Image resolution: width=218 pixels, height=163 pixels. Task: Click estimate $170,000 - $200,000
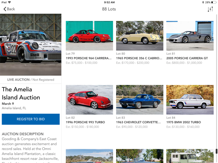pyautogui.click(x=133, y=63)
